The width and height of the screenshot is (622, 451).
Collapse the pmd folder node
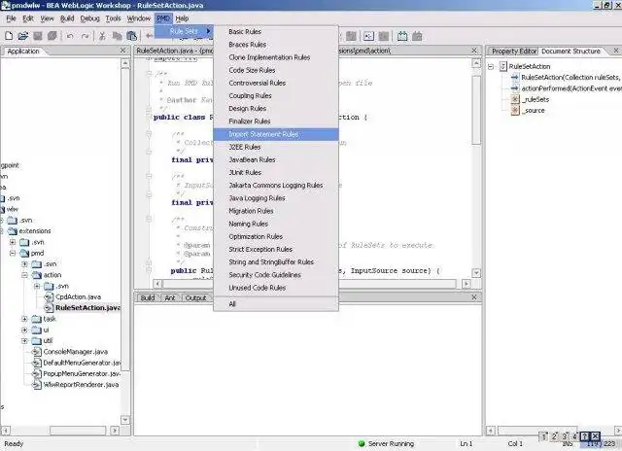pyautogui.click(x=13, y=253)
